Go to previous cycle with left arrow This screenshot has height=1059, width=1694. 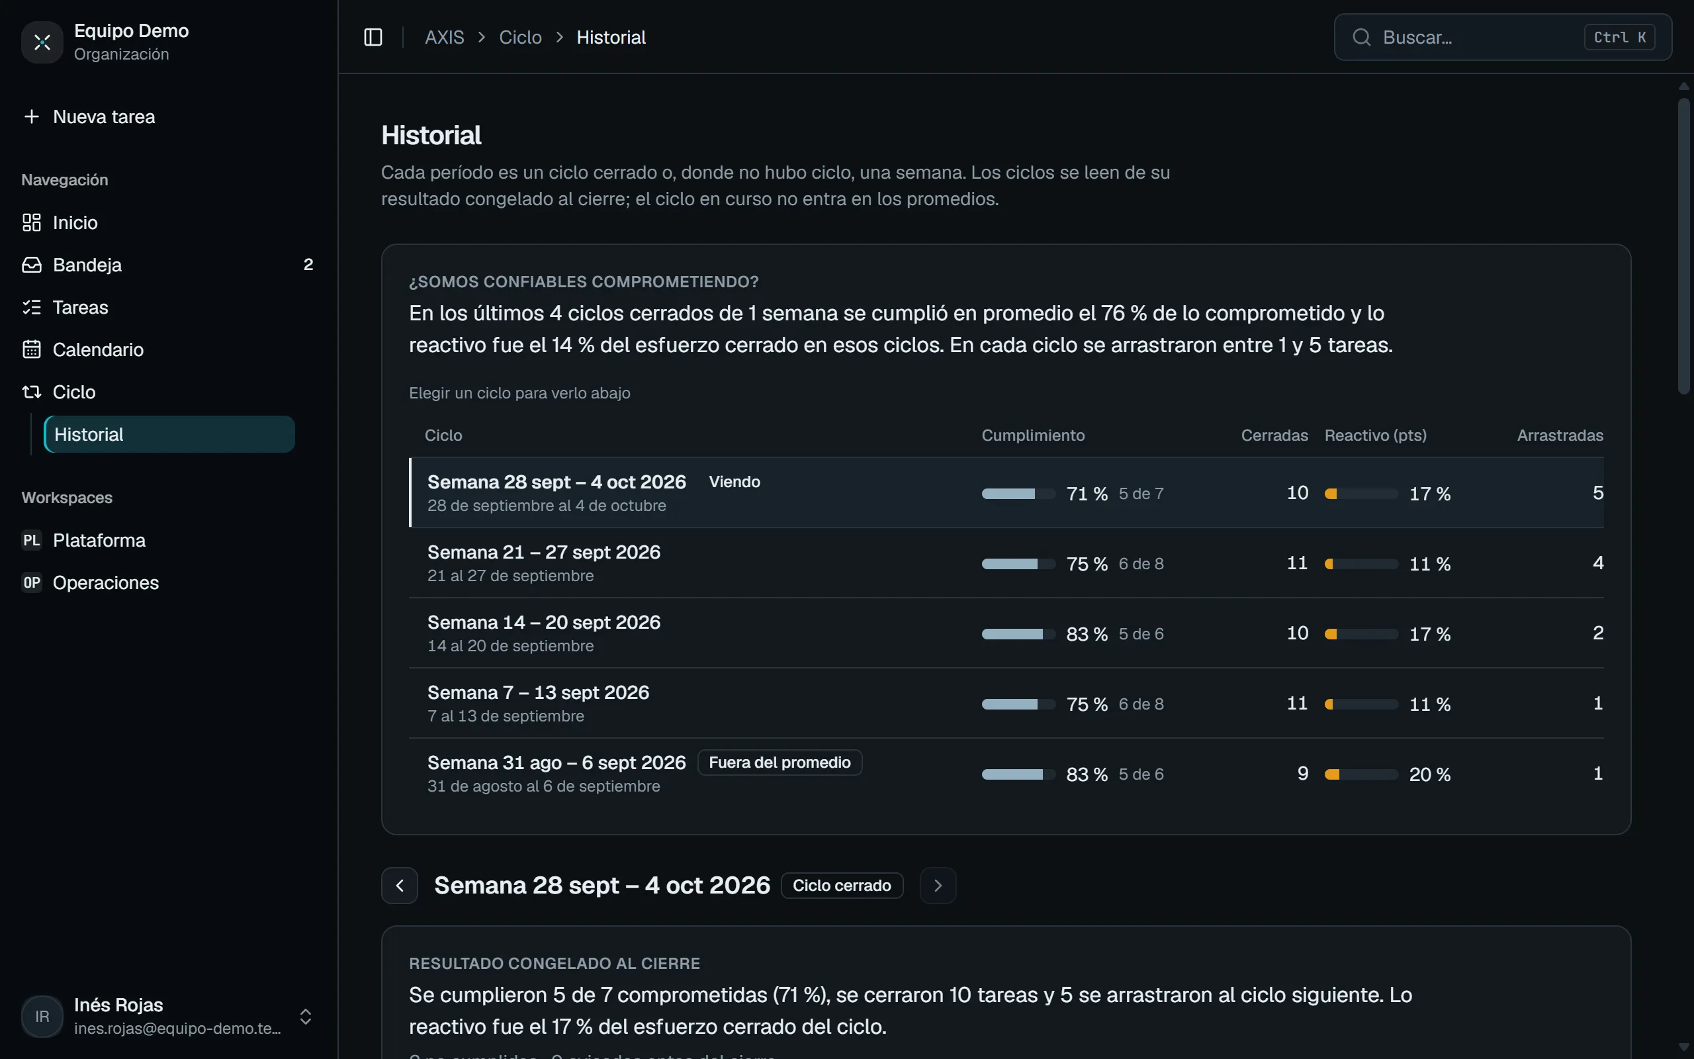coord(400,886)
